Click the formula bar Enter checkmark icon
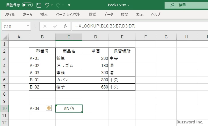208x126 pixels. (x=55, y=26)
